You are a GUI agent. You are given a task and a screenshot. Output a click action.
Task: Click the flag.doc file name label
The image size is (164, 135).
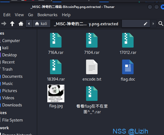pyautogui.click(x=128, y=79)
